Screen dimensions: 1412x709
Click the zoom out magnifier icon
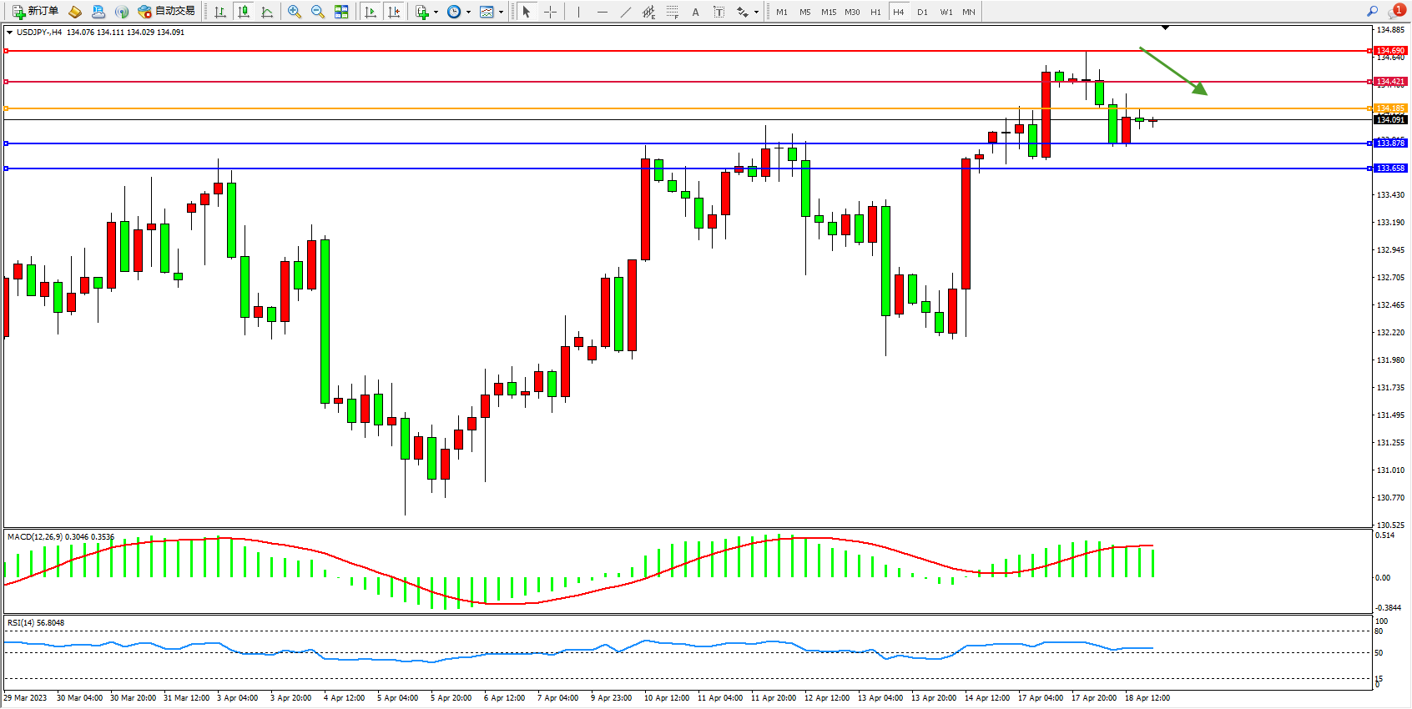pos(318,12)
